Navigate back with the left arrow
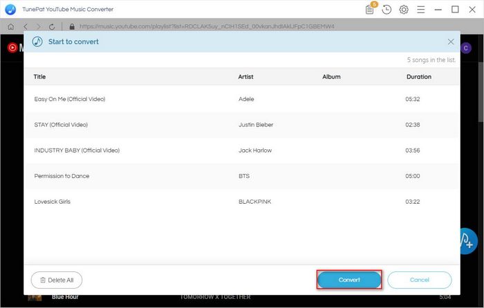Screen dimensions: 484x308 (x=26, y=27)
